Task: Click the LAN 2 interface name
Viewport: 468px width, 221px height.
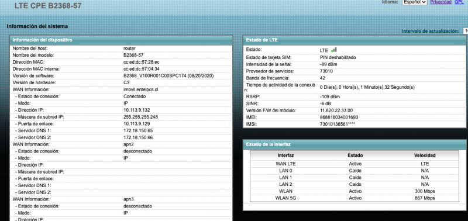Action: (x=285, y=184)
